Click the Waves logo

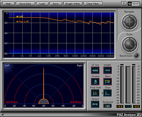pos(134,4)
